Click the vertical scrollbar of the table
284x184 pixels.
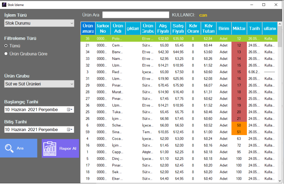tap(280, 99)
